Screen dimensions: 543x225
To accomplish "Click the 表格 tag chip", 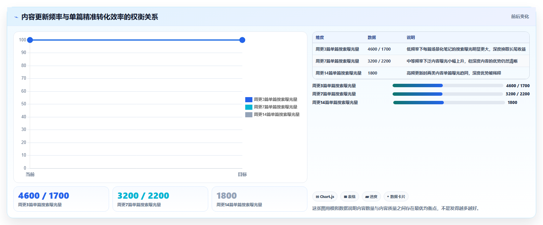I will 349,197.
